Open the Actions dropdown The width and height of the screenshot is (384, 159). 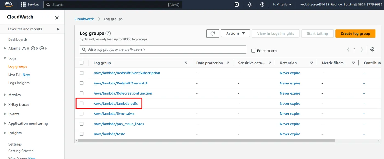(x=235, y=33)
